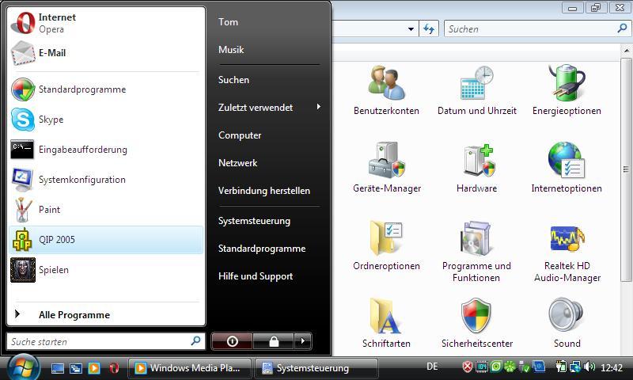Open Opera Internet browser entry
Screen dimensions: 633x380
[106, 23]
